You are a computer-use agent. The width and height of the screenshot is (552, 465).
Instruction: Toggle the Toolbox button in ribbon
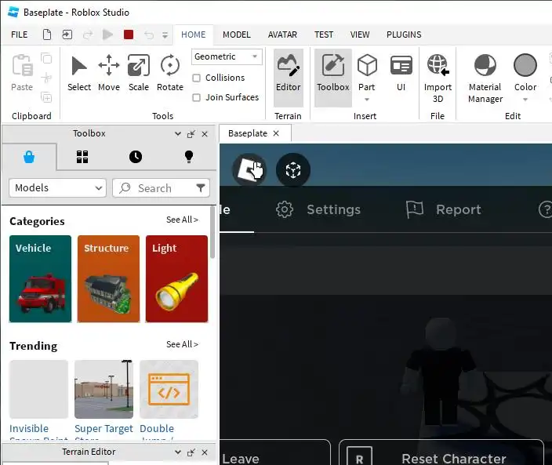[333, 78]
